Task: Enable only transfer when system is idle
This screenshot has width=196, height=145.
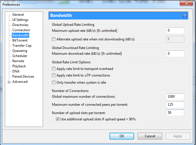Action: 54,83
